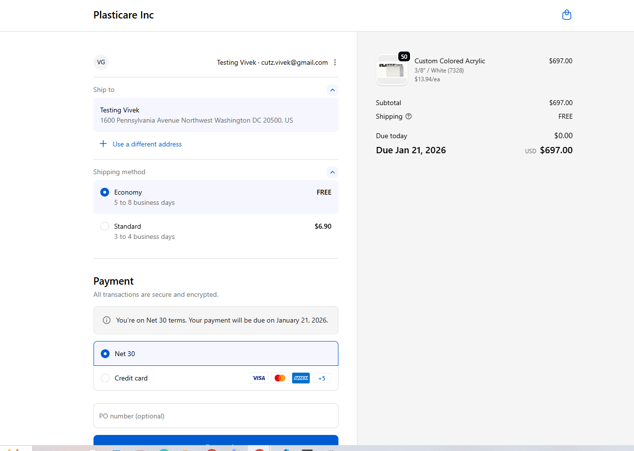Click the info icon in Net 30 notice

[107, 320]
